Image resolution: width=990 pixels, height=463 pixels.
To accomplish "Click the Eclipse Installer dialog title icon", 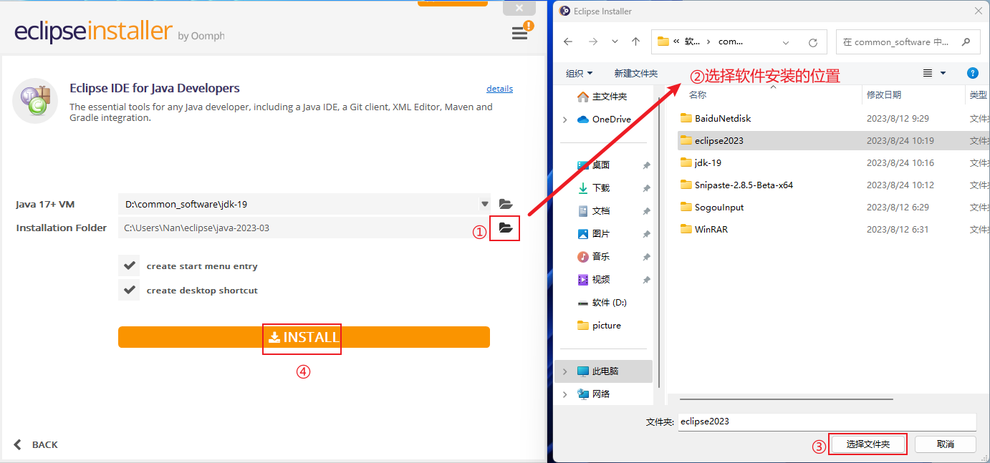I will (x=564, y=11).
